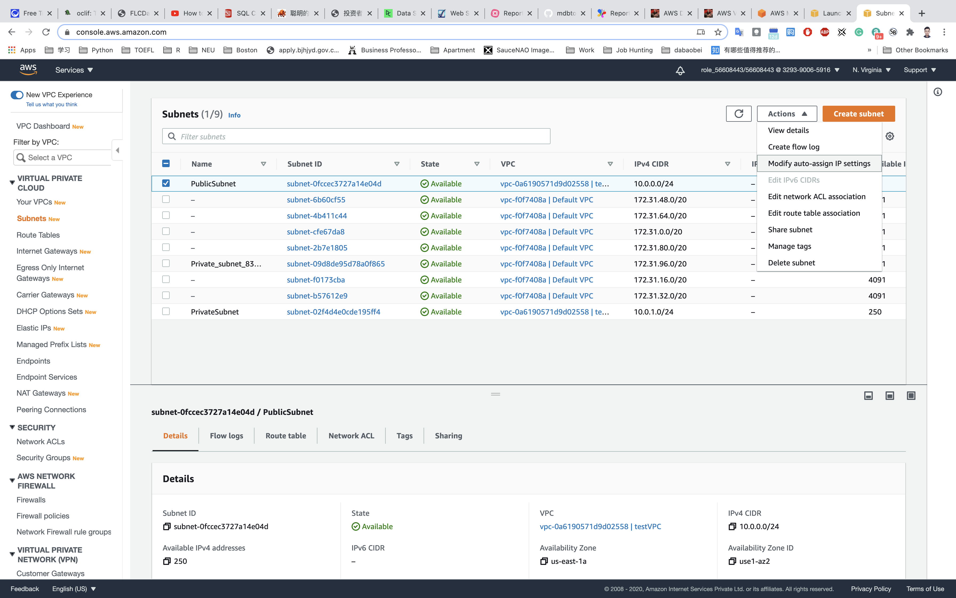Click the refresh subnets icon button
The width and height of the screenshot is (956, 598).
click(738, 114)
